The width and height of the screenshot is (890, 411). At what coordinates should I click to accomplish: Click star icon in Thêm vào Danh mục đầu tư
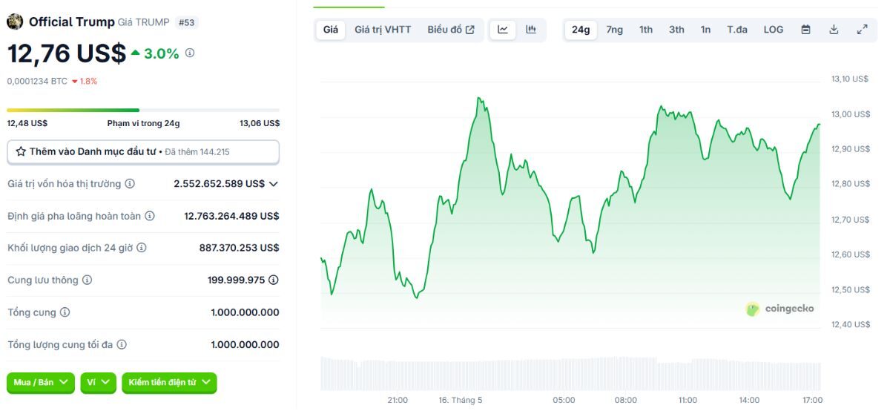tap(21, 151)
